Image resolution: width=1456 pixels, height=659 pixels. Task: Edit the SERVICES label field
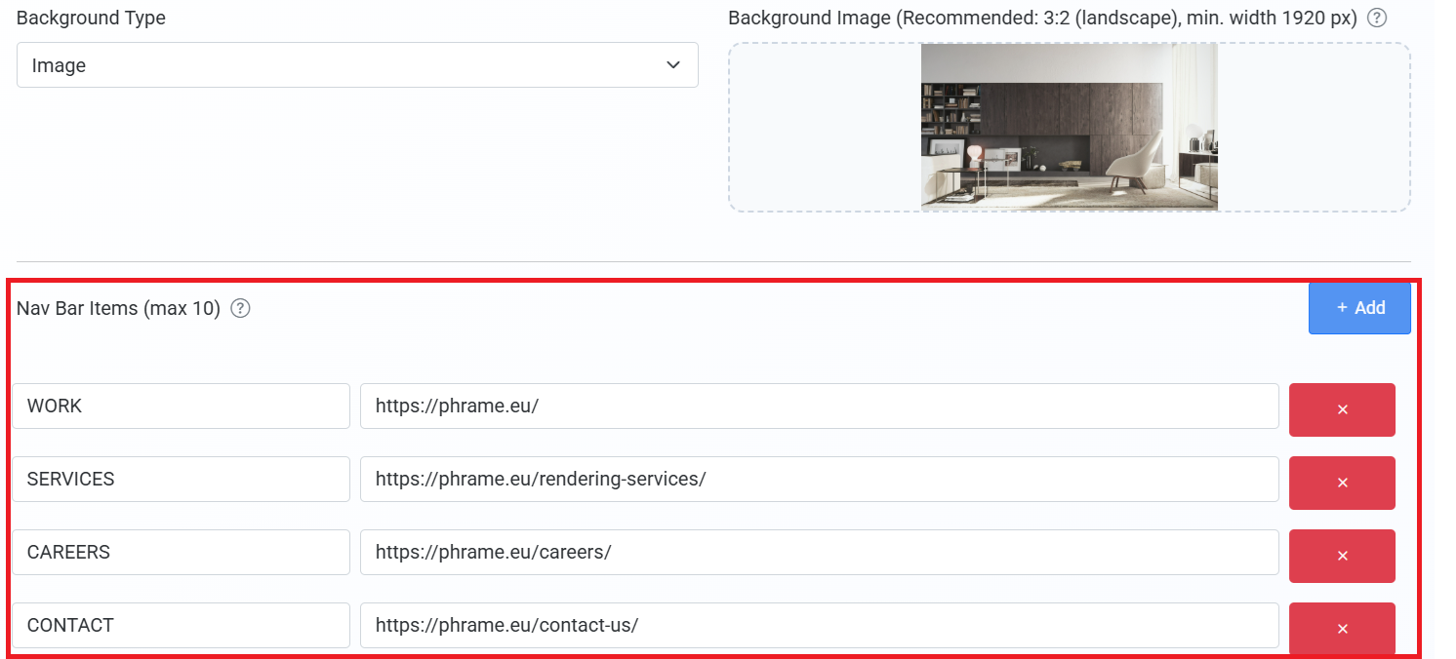coord(181,479)
